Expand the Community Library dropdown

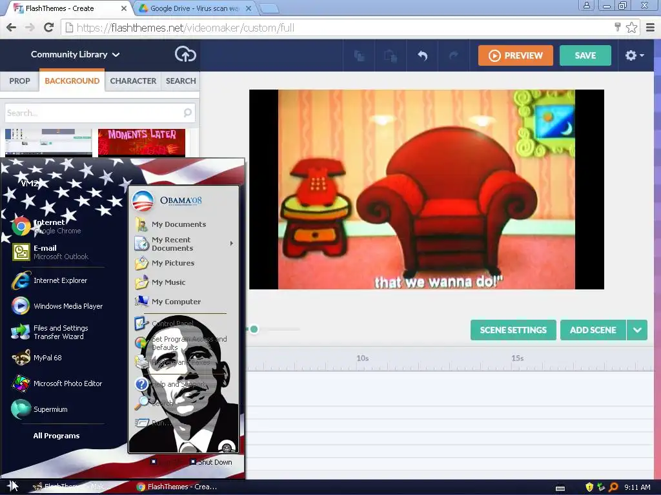pyautogui.click(x=75, y=54)
